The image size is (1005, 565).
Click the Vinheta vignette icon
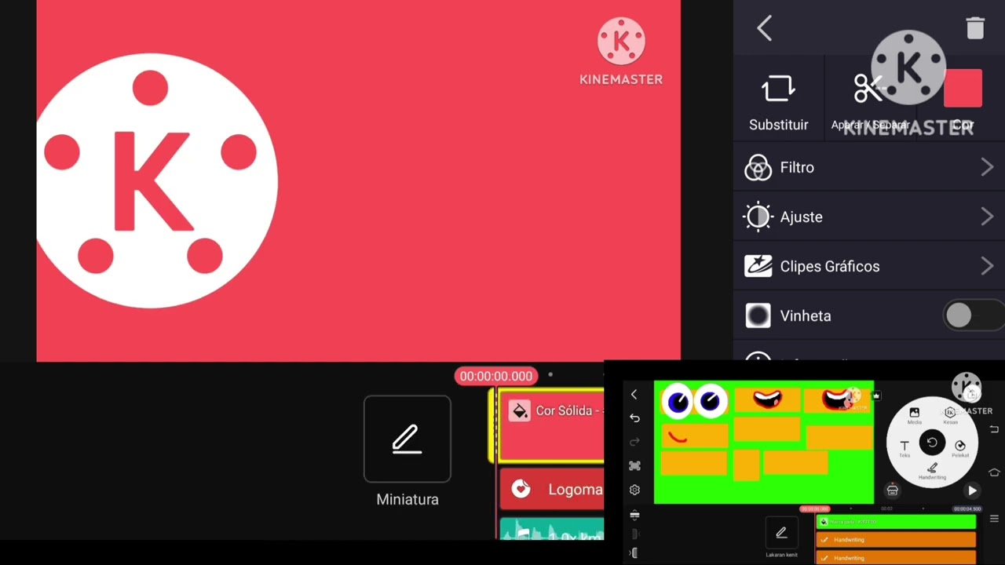(758, 316)
